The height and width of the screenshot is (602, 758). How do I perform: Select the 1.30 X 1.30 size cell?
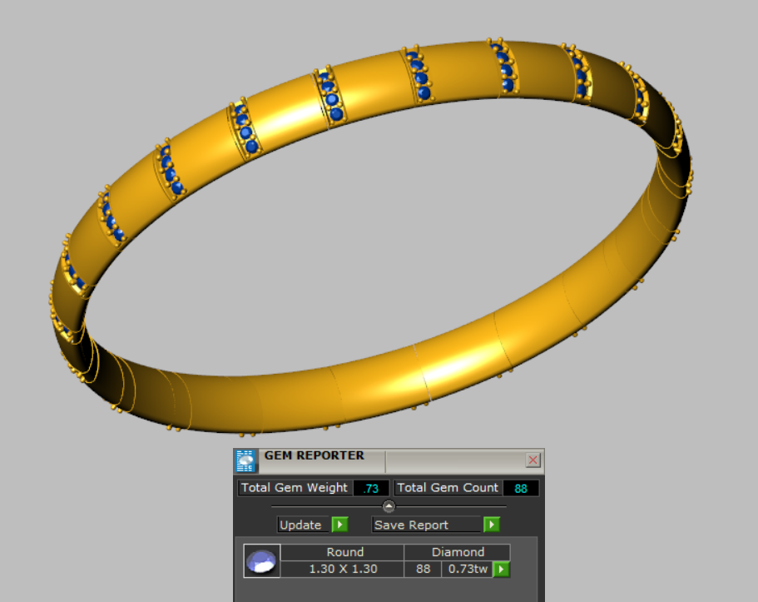pos(342,570)
